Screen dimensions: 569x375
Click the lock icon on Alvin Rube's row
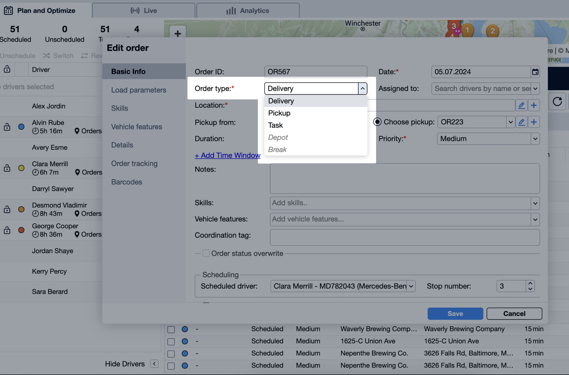(x=7, y=127)
